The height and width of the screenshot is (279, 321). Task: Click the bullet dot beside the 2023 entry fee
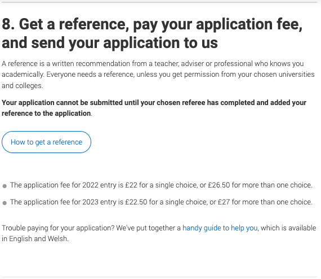(x=5, y=203)
